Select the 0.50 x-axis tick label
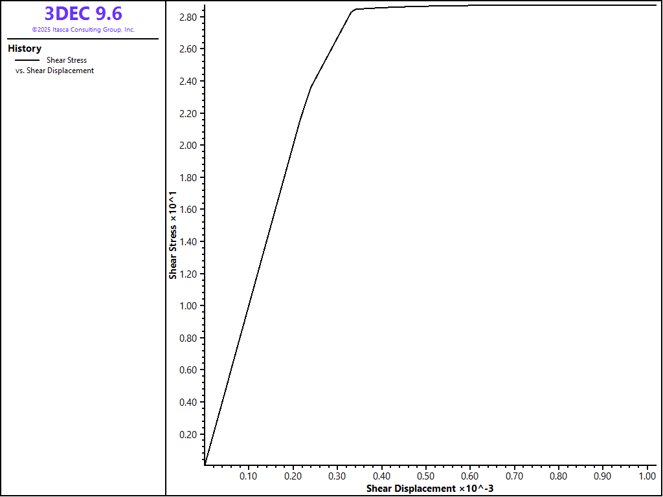The image size is (663, 497). (x=425, y=476)
